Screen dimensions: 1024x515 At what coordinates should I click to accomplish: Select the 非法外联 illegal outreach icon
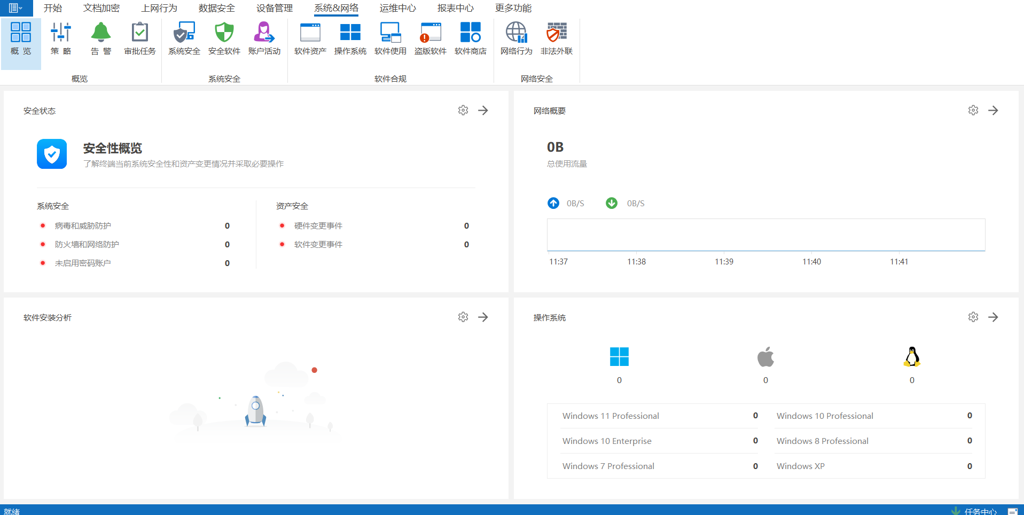click(556, 38)
